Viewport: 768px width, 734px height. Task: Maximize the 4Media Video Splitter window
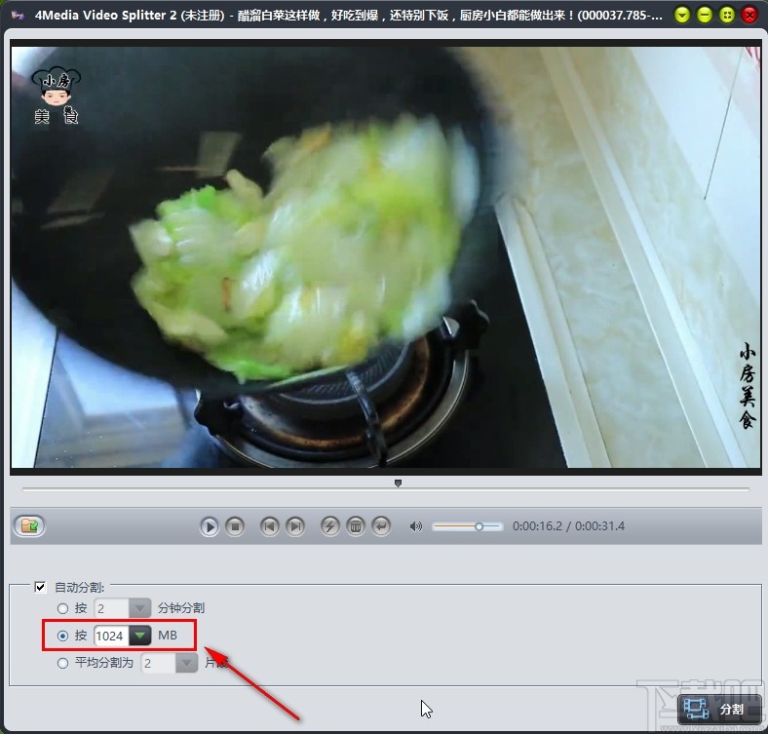(x=727, y=16)
